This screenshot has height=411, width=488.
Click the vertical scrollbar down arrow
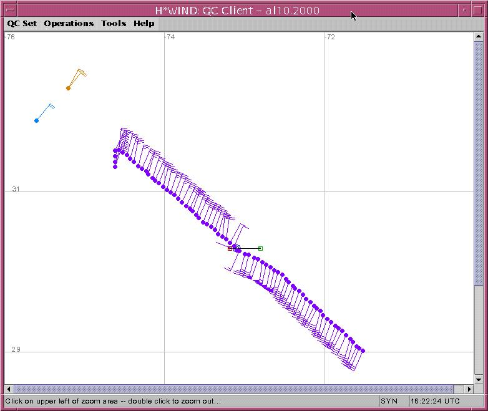(479, 379)
